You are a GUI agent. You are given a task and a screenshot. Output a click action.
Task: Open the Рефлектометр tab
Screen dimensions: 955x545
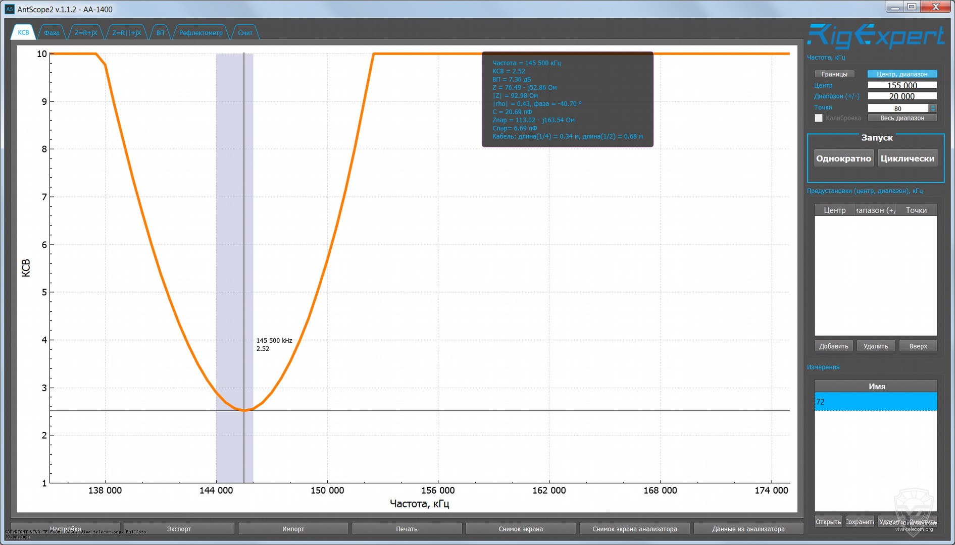click(200, 33)
